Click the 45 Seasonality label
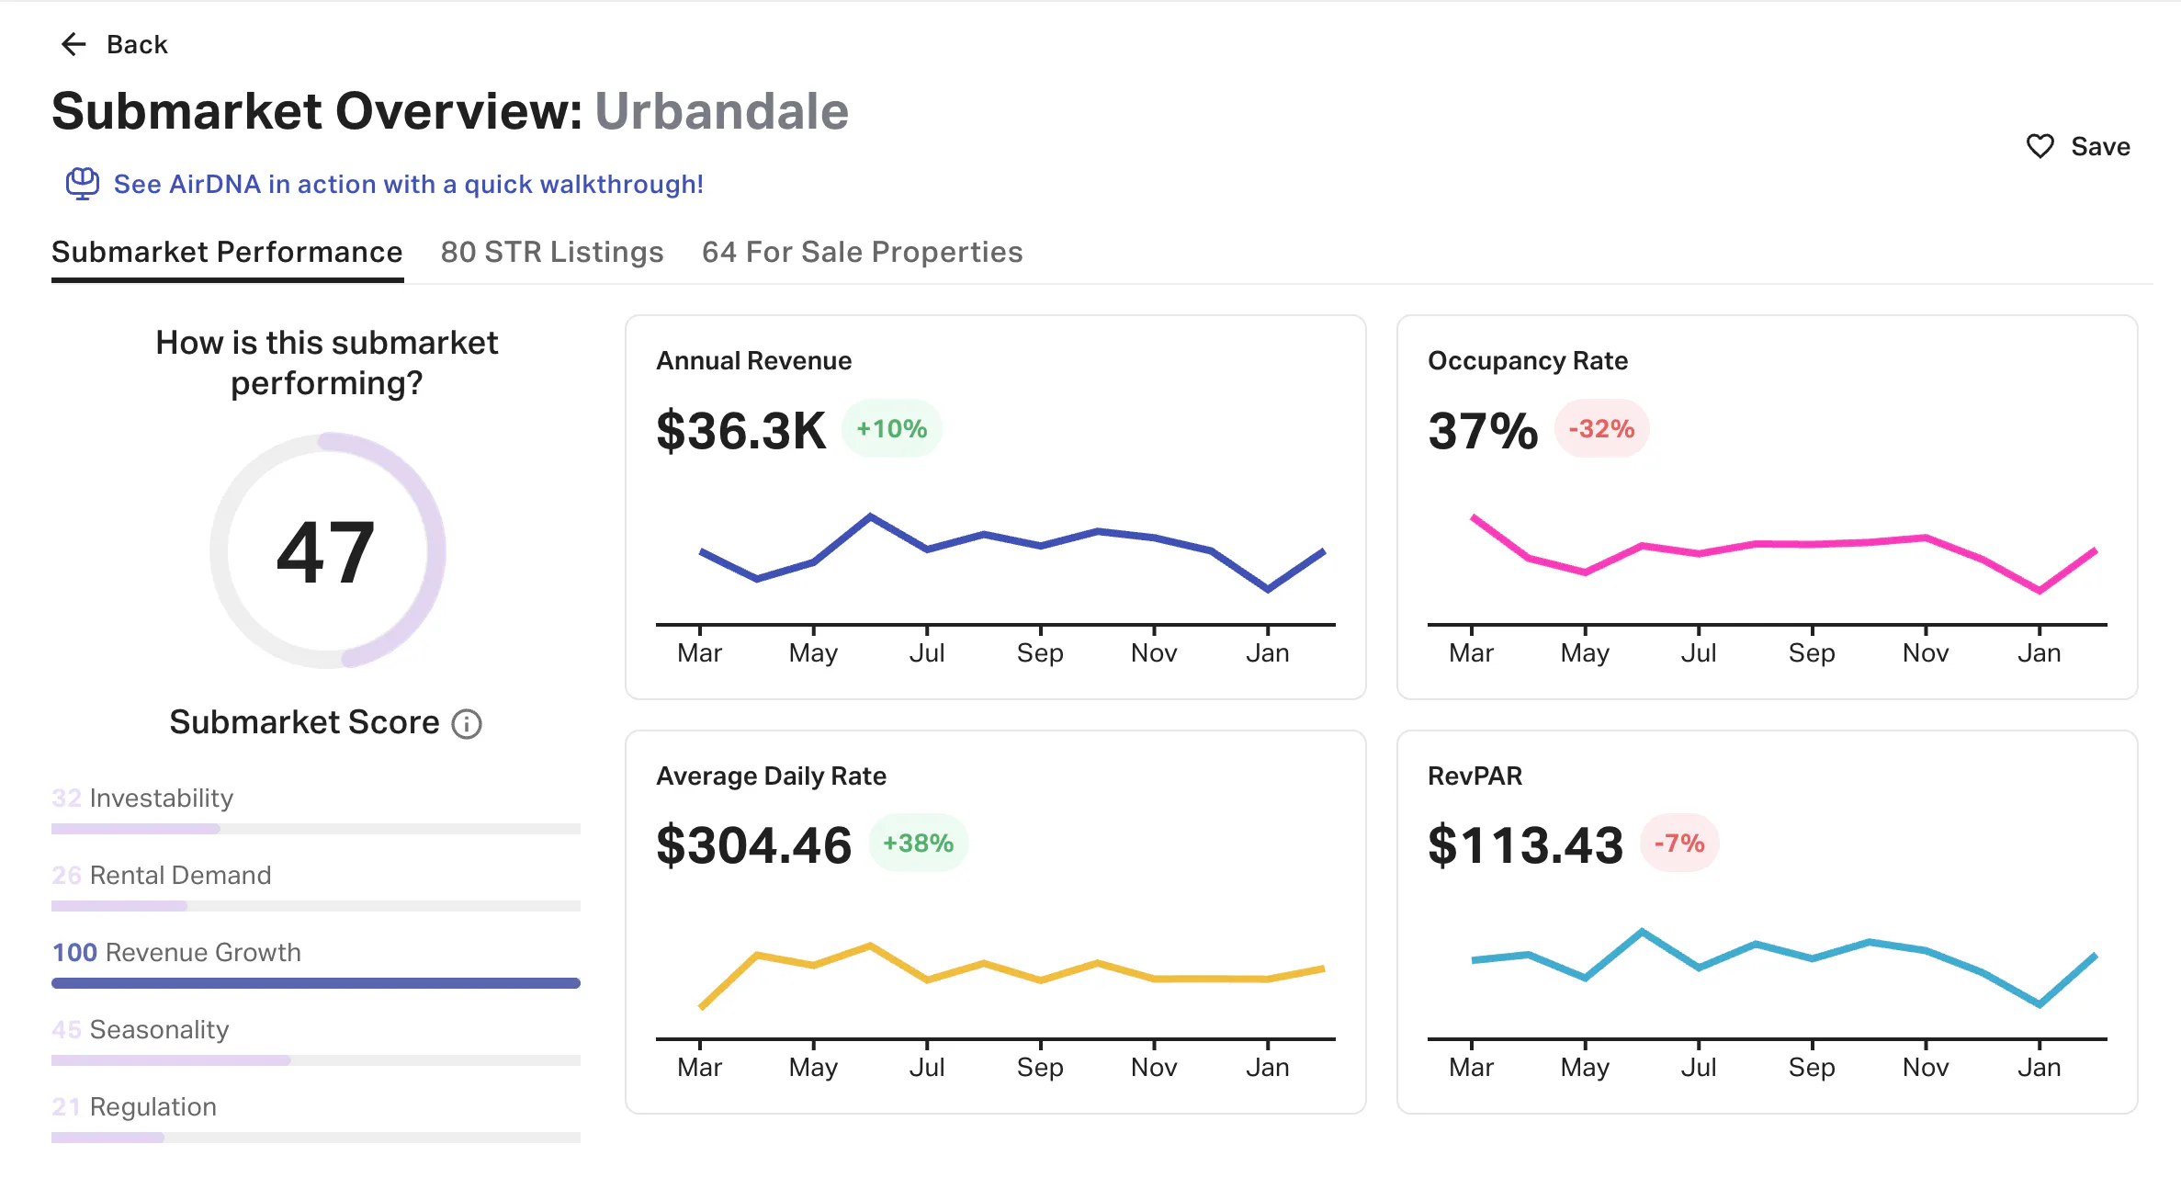This screenshot has height=1178, width=2181. click(141, 1029)
